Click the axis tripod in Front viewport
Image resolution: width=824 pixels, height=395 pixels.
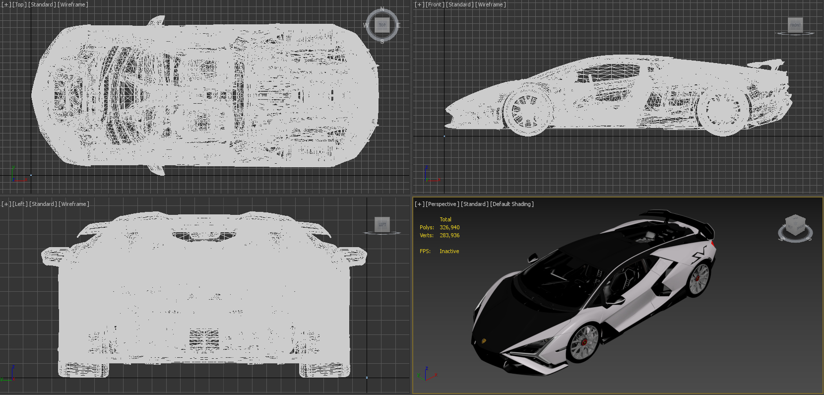[x=432, y=175]
